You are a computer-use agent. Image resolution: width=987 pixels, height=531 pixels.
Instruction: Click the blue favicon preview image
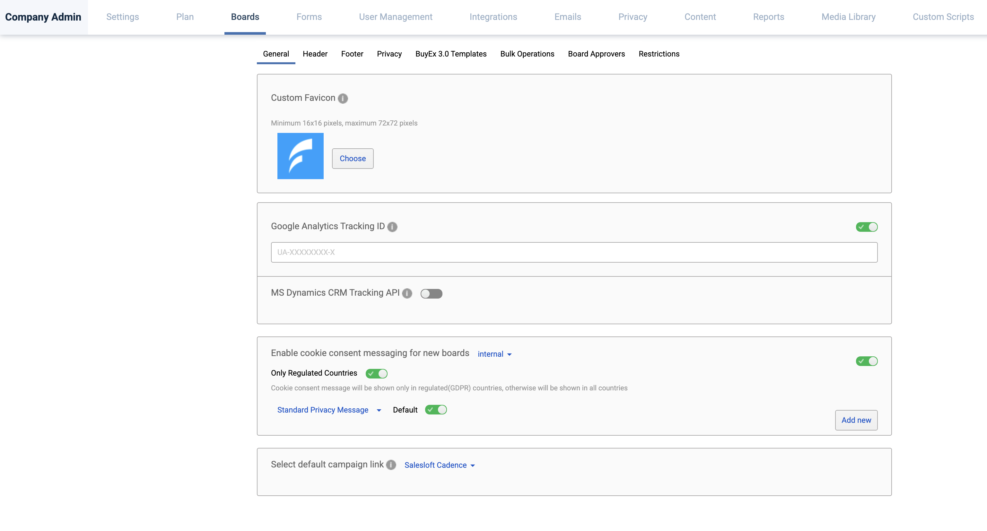(x=300, y=156)
